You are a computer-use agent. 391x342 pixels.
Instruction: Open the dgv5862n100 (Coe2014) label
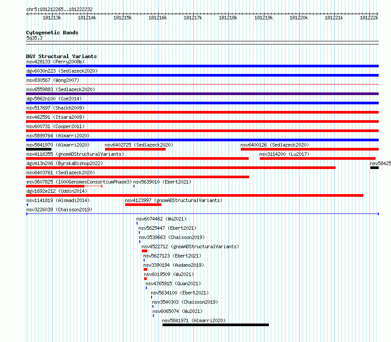pos(54,99)
